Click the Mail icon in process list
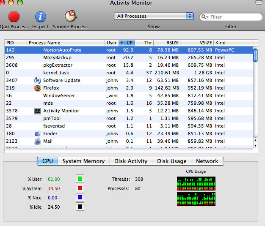This screenshot has width=265, height=226. point(37,141)
